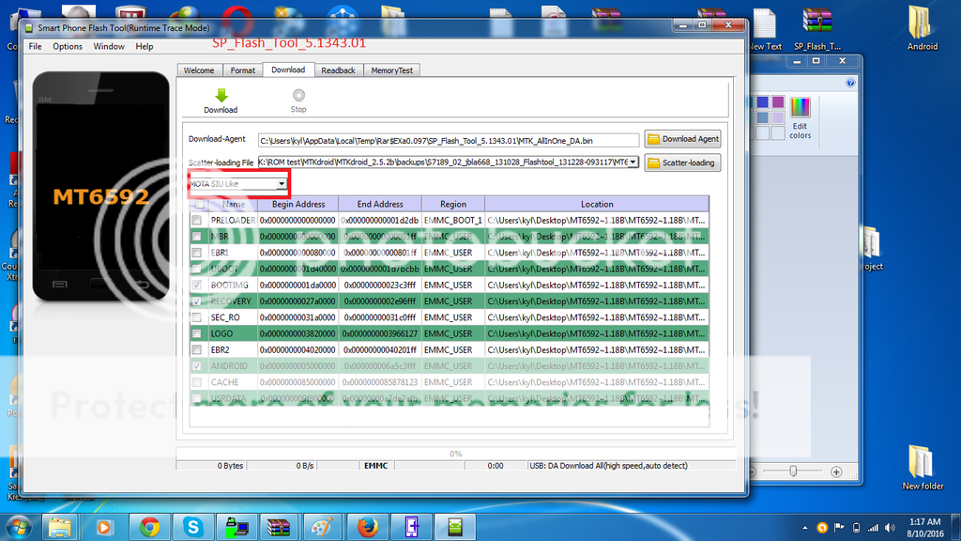Image resolution: width=961 pixels, height=541 pixels.
Task: Click the Region column header
Action: 453,204
